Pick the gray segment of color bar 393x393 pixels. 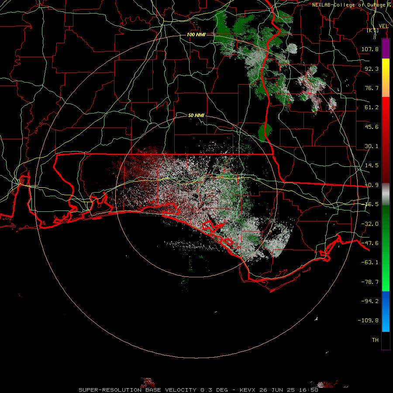386,194
